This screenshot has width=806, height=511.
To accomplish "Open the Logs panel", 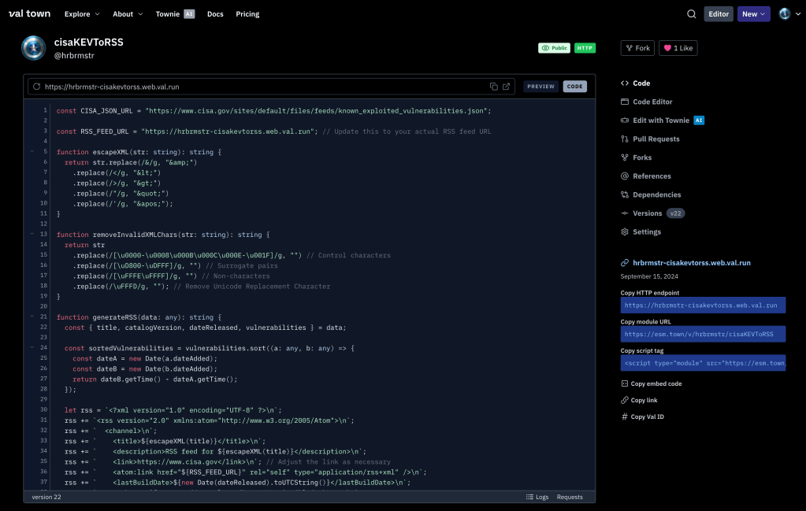I will point(537,497).
